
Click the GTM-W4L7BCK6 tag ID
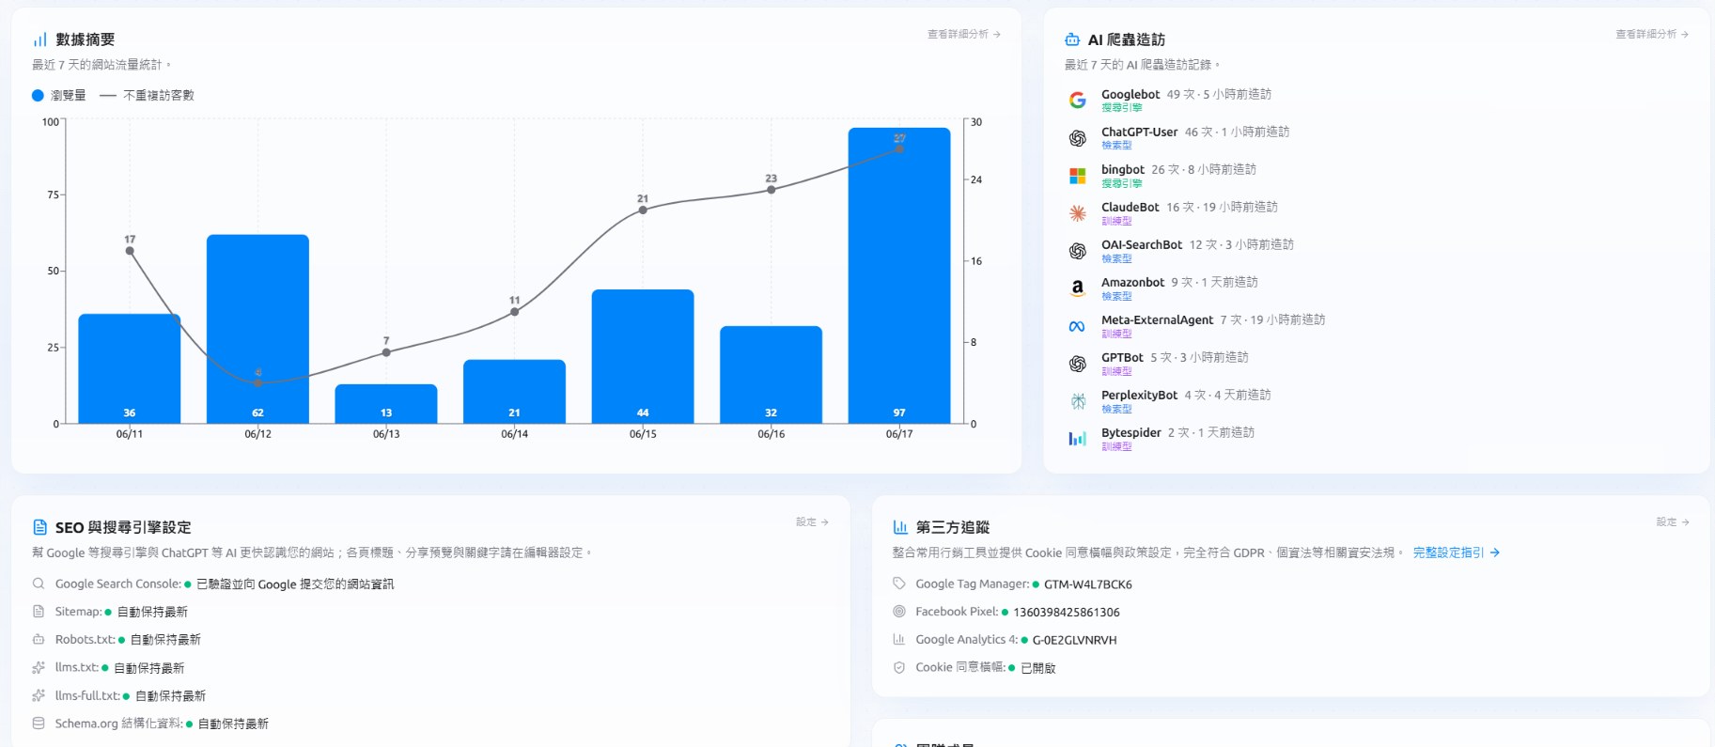click(x=1087, y=584)
